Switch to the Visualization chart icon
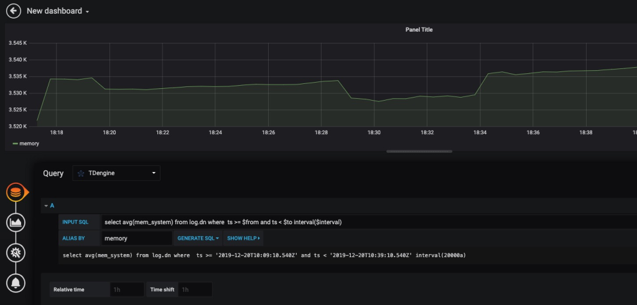 (x=15, y=222)
